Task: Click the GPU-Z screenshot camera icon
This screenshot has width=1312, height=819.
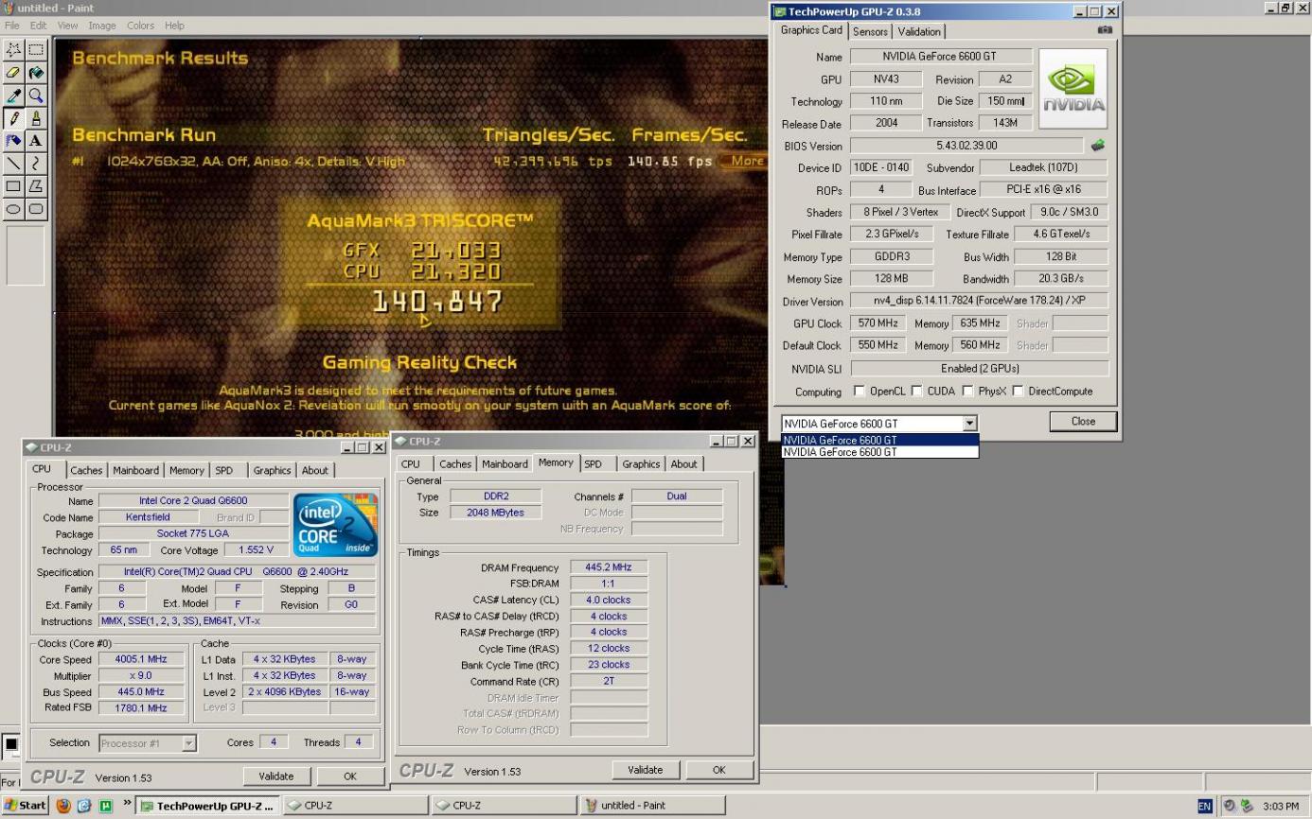Action: click(1105, 30)
